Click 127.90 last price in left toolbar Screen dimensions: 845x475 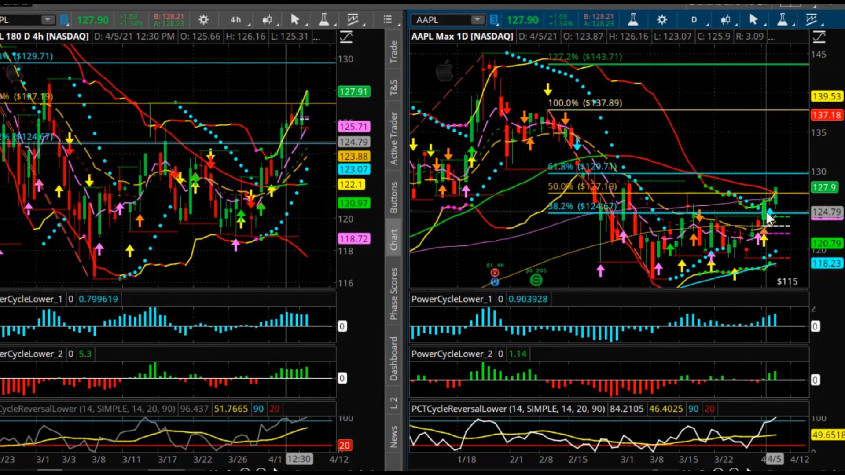[x=92, y=20]
